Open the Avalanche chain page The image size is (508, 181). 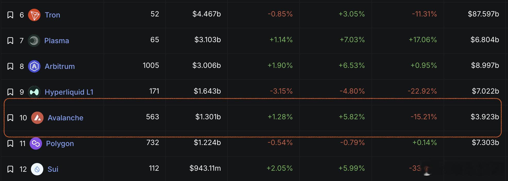(65, 118)
